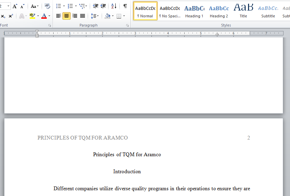Open the Paragraph dialog box launcher

[x=128, y=26]
